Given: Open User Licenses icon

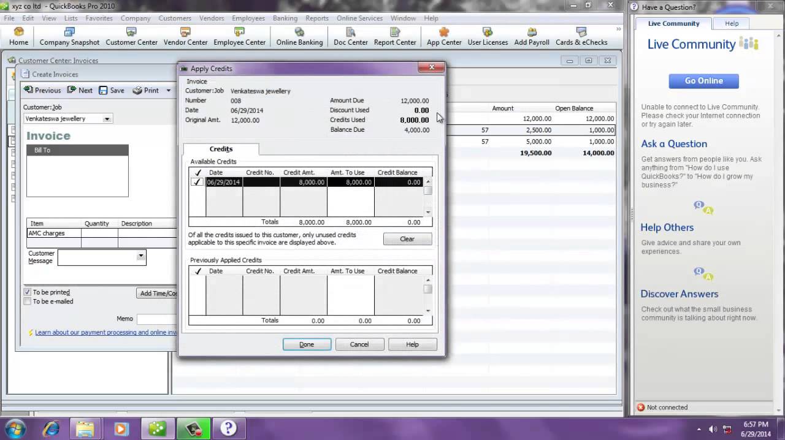Looking at the screenshot, I should [x=488, y=36].
